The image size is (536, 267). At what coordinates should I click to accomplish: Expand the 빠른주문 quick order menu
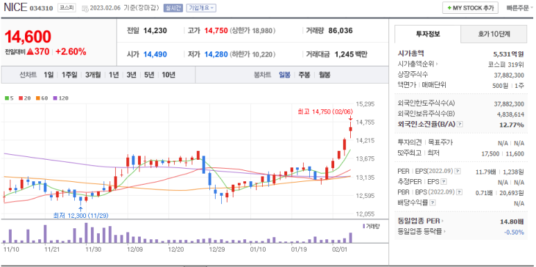coord(520,8)
